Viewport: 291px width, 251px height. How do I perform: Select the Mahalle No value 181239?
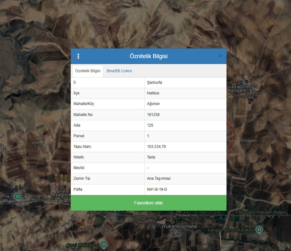[153, 115]
